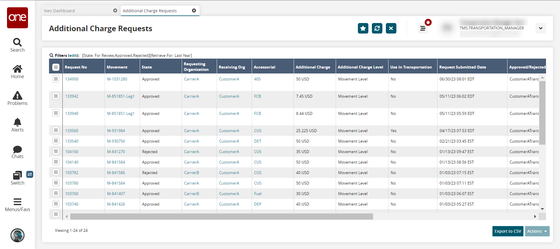Close the Neo Dashboard tab
The height and width of the screenshot is (249, 560).
(x=115, y=10)
